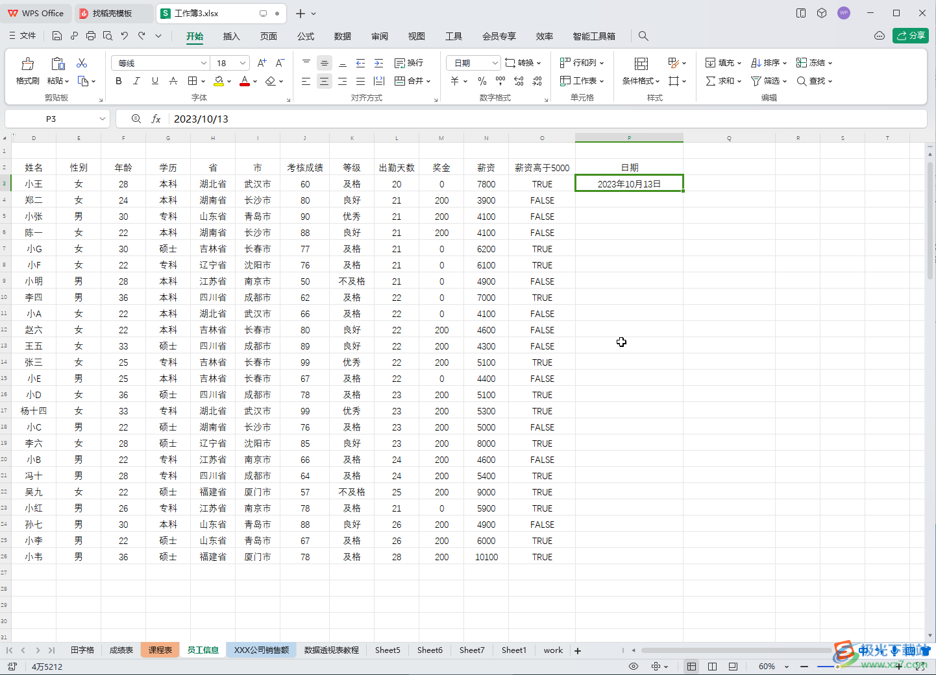Click the red font color button
Screen dimensions: 936x675
pyautogui.click(x=245, y=81)
